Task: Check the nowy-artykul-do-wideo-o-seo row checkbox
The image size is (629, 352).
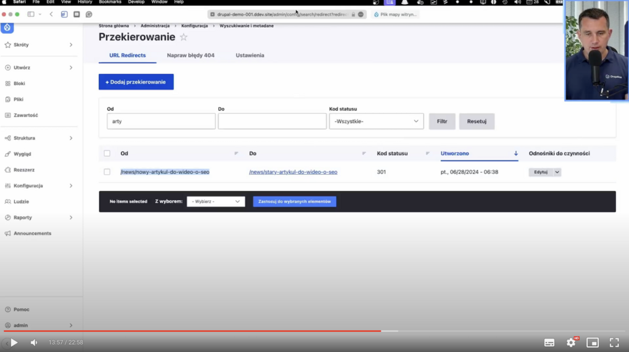Action: coord(107,172)
